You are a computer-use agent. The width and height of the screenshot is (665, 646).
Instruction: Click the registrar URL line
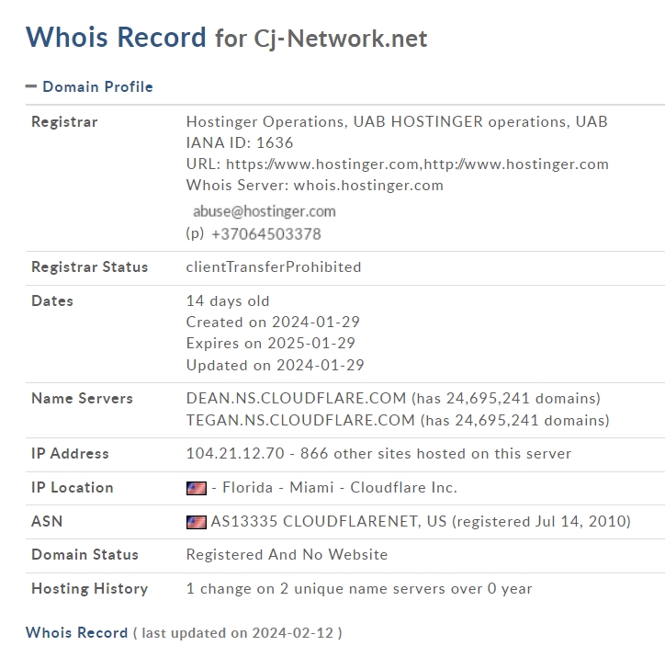(398, 164)
